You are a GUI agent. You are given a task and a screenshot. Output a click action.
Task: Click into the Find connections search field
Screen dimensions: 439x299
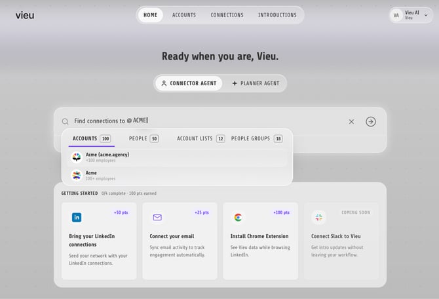click(x=207, y=121)
